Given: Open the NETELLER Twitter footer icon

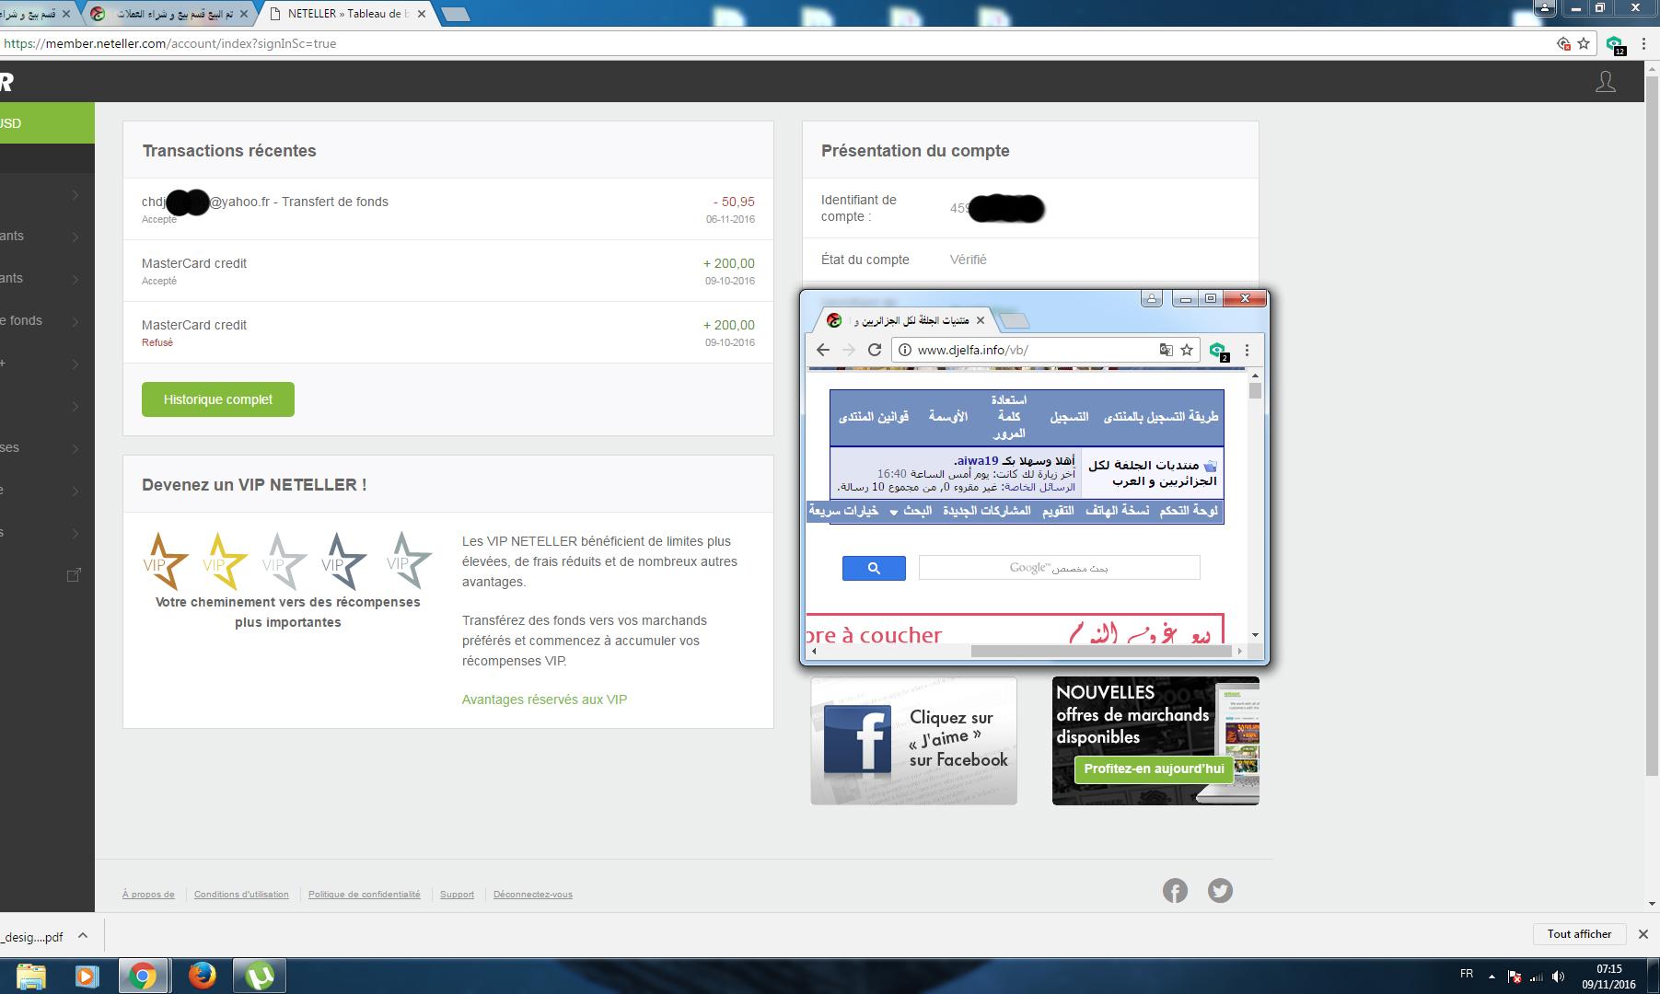Looking at the screenshot, I should tap(1220, 891).
